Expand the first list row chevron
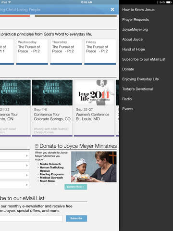 (x=27, y=156)
